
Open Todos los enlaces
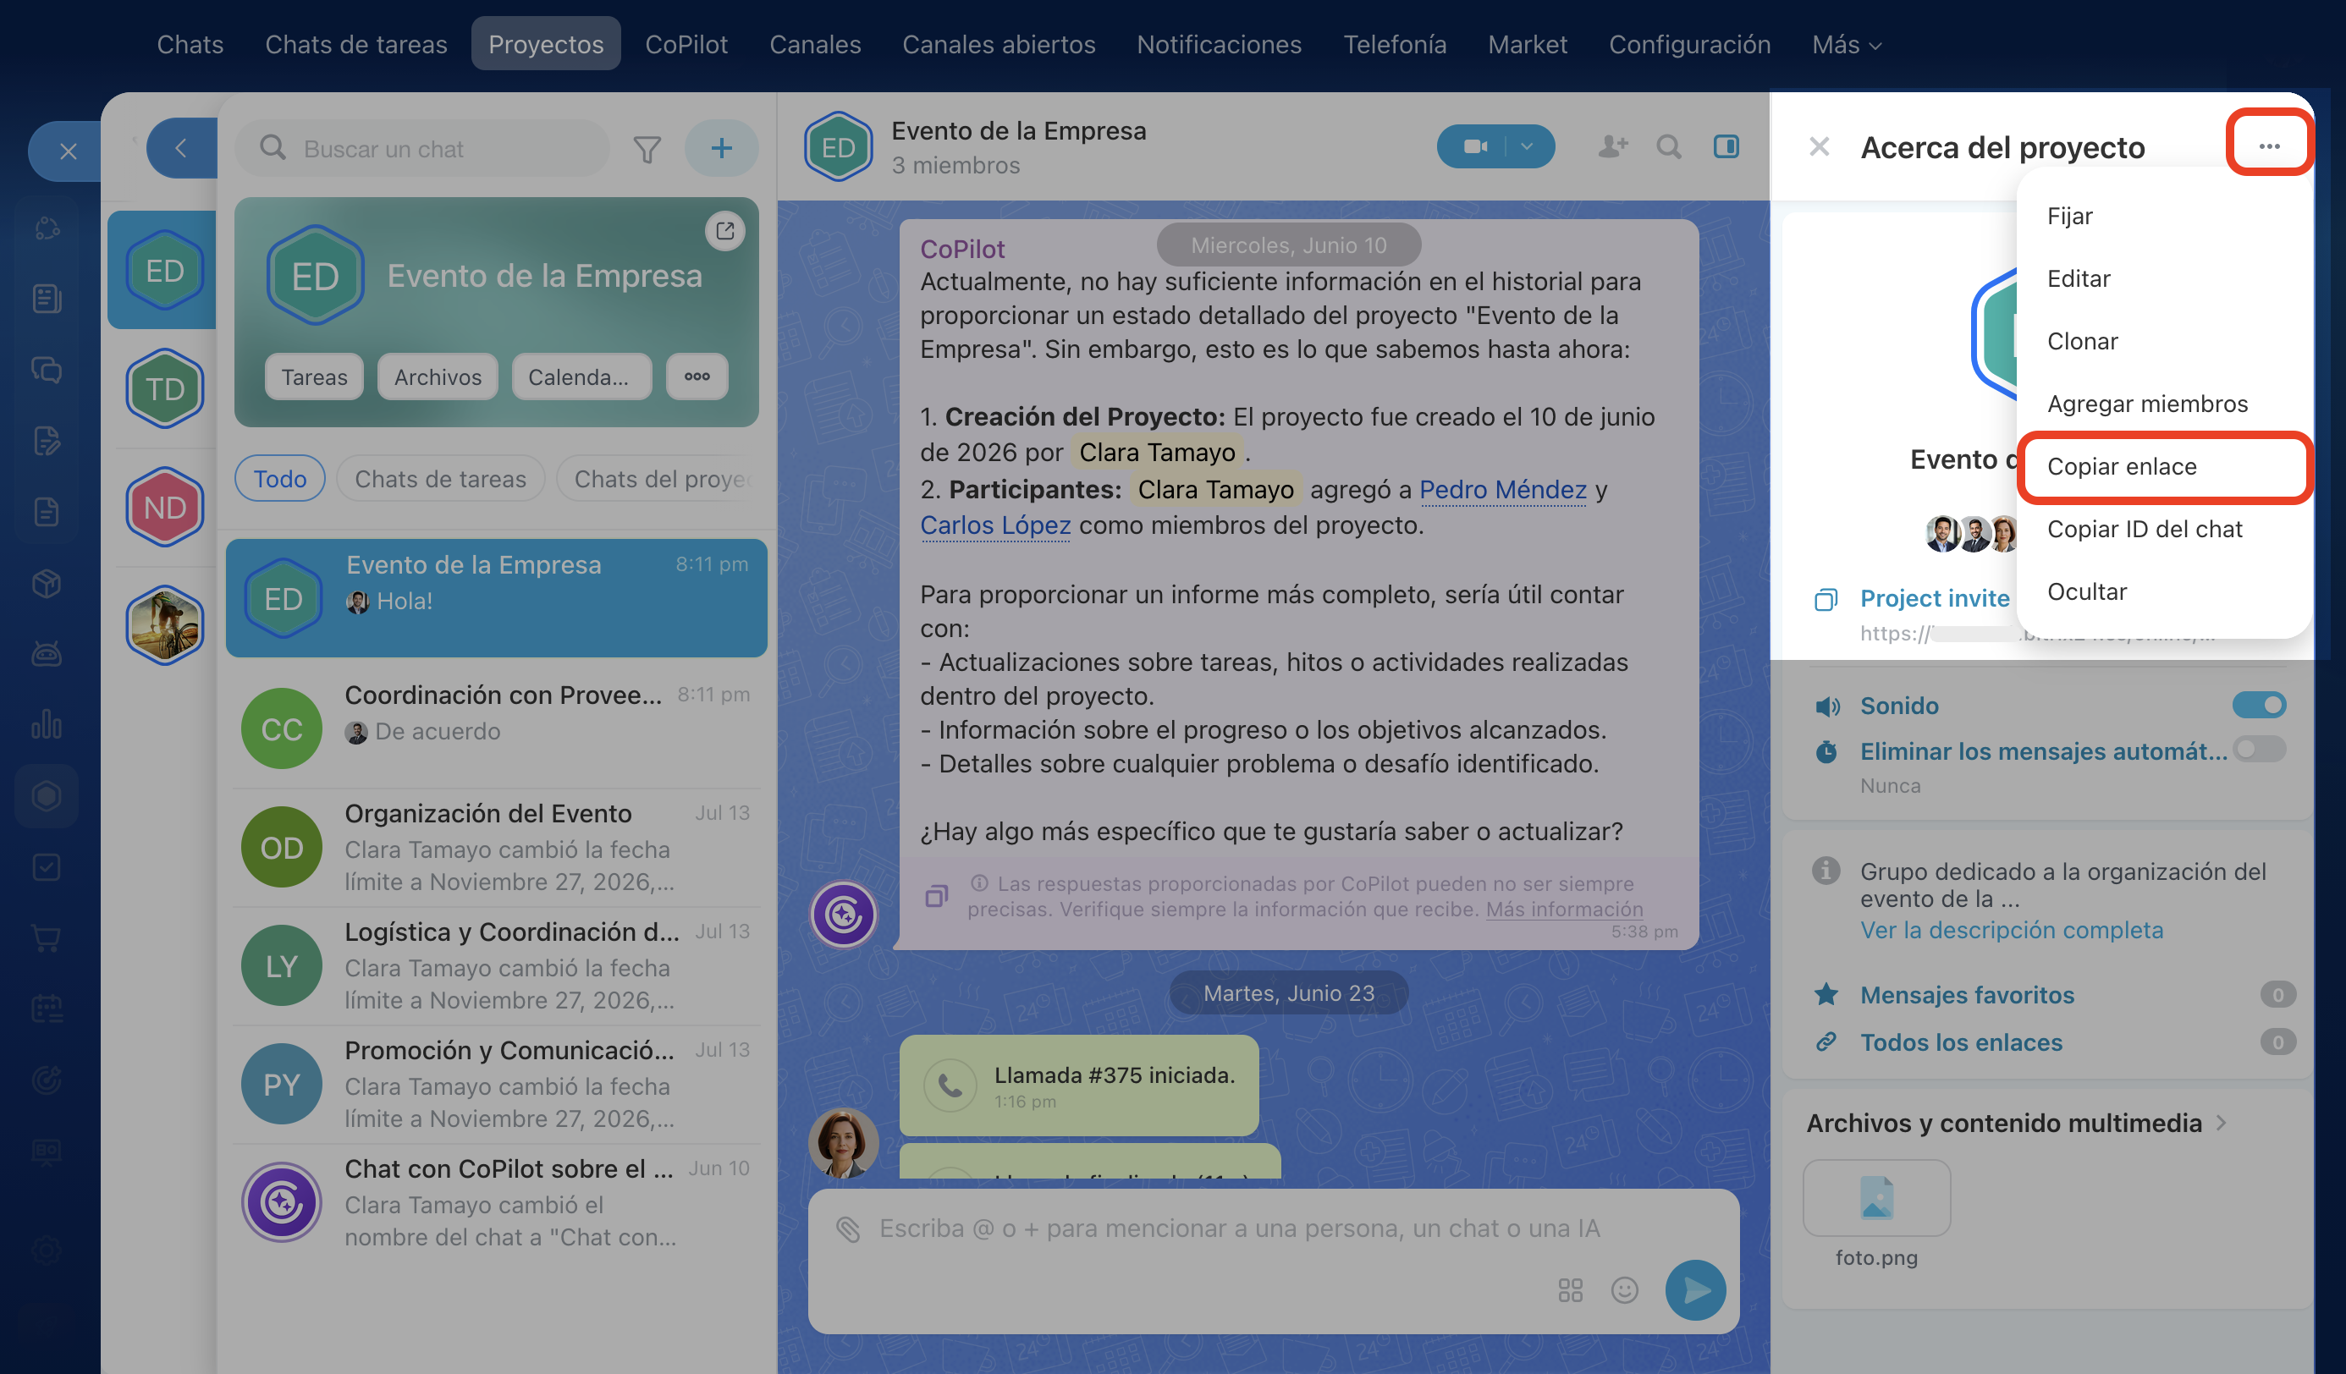coord(1961,1041)
